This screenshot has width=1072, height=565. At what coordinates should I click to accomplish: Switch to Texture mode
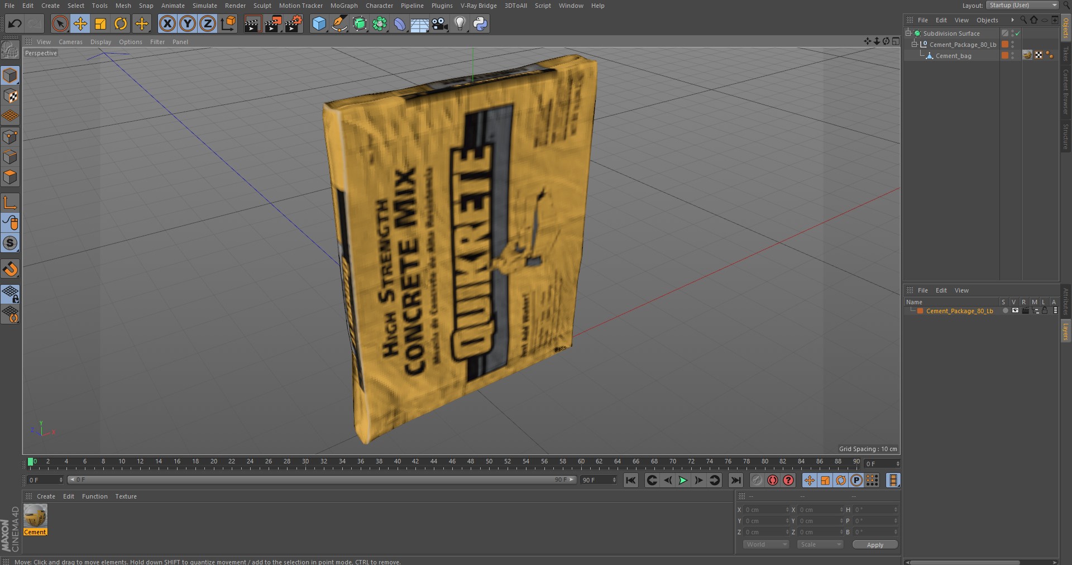pos(10,96)
